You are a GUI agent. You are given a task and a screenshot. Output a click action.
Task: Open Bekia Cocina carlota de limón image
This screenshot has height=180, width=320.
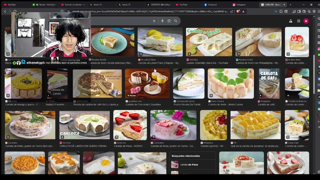(x=231, y=83)
